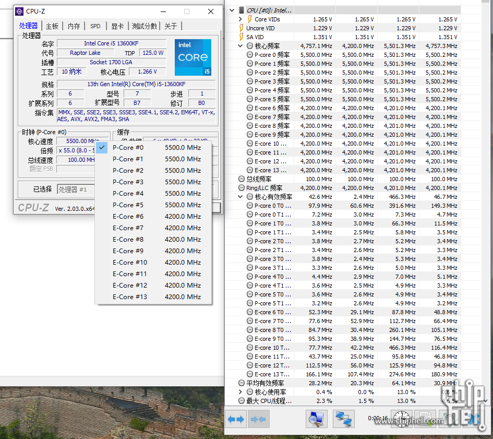This screenshot has height=439, width=493.
Task: Switch to the 内存 tab
Action: [74, 26]
